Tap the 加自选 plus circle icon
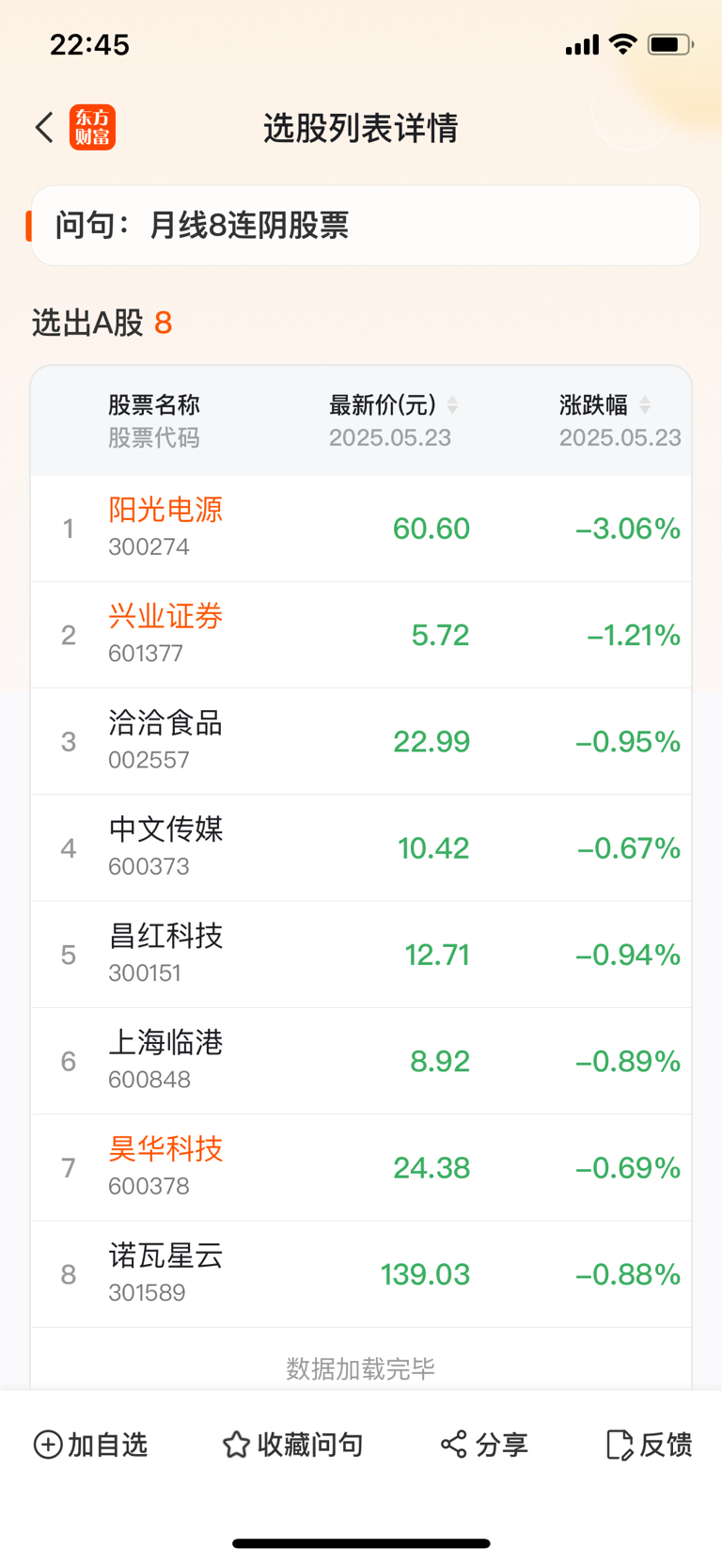This screenshot has height=1564, width=722. [48, 1444]
